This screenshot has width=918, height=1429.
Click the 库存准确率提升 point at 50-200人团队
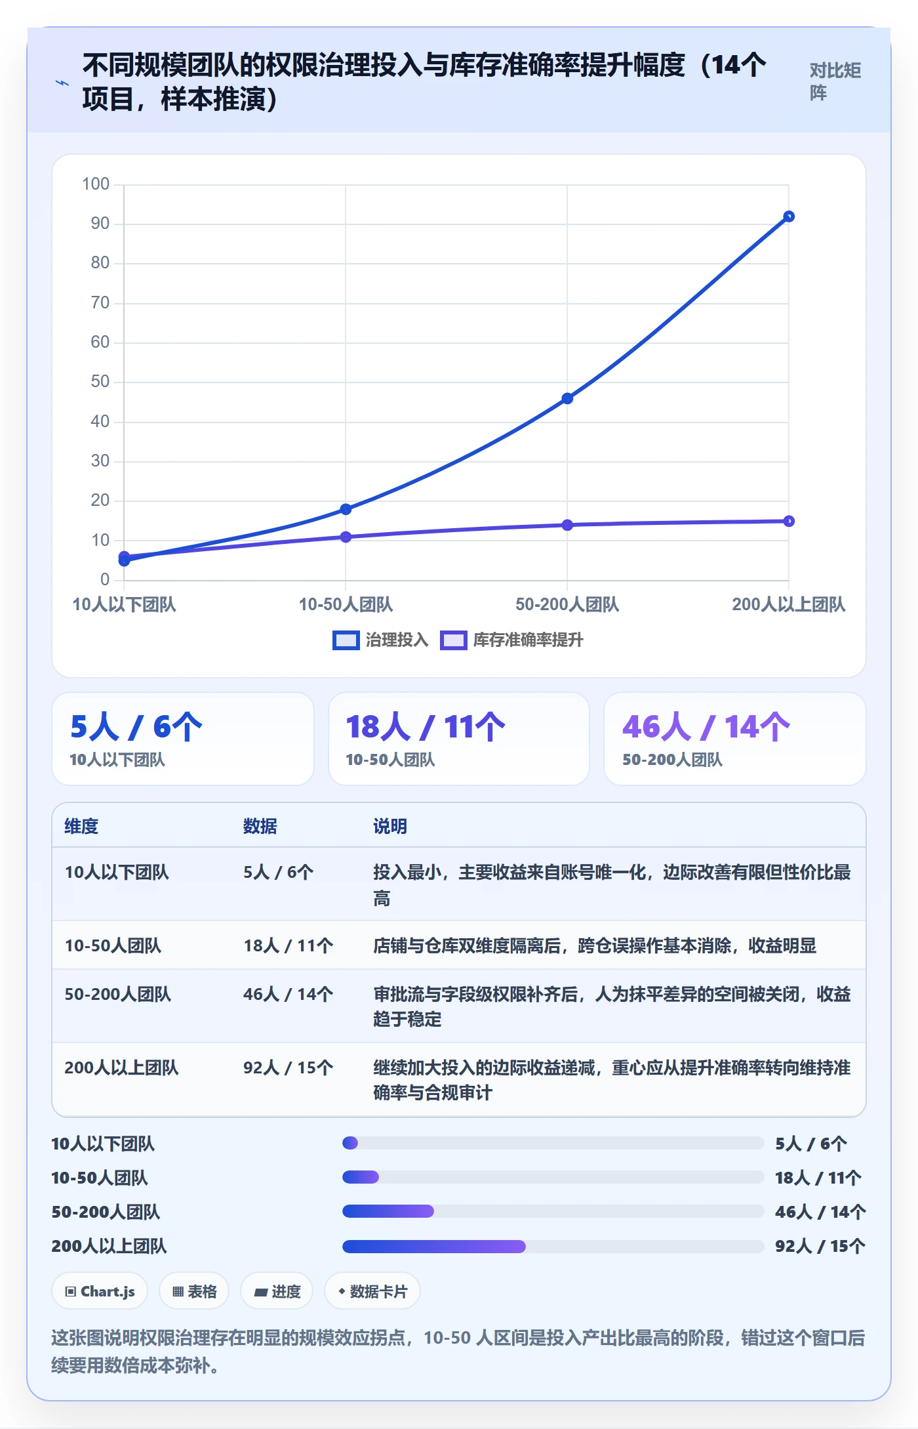point(567,525)
